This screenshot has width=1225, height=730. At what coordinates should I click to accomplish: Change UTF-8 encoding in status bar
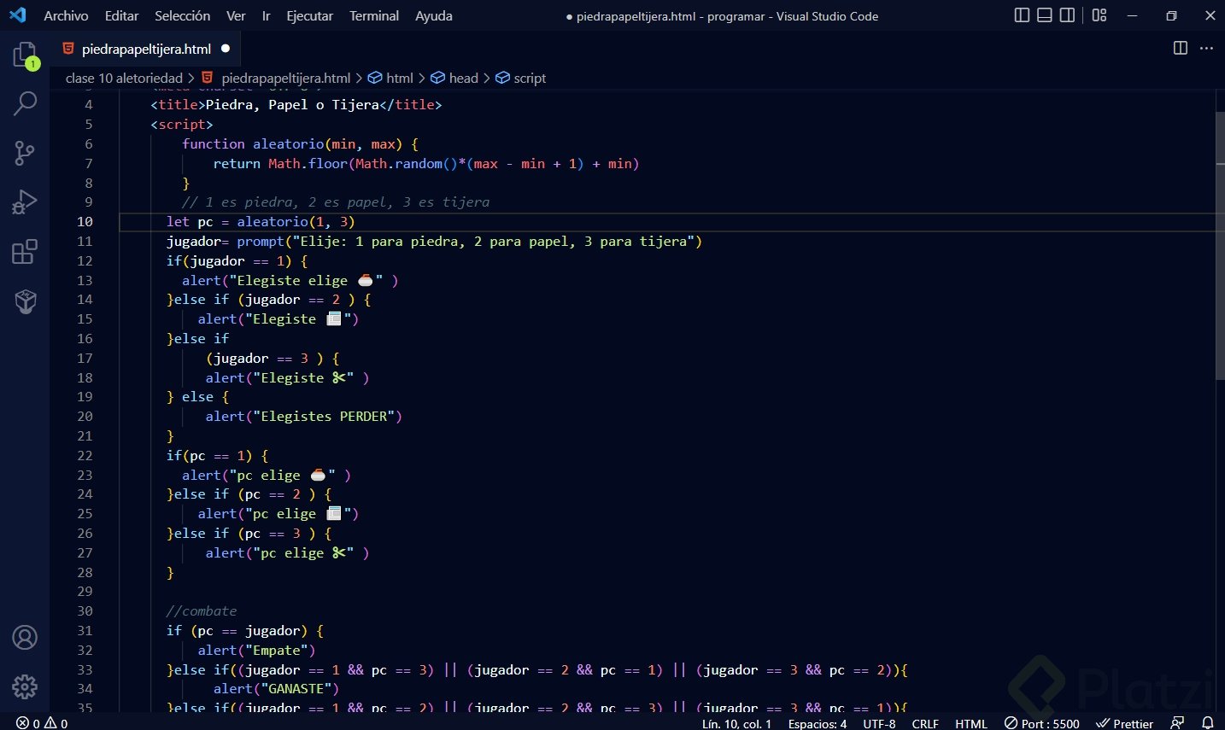click(879, 723)
